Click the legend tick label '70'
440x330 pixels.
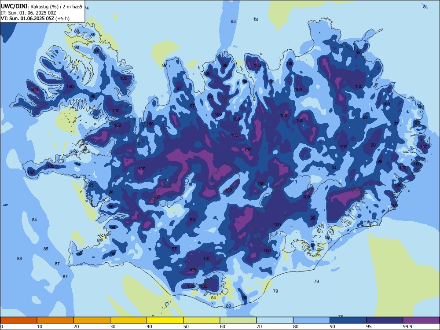pos(259,326)
